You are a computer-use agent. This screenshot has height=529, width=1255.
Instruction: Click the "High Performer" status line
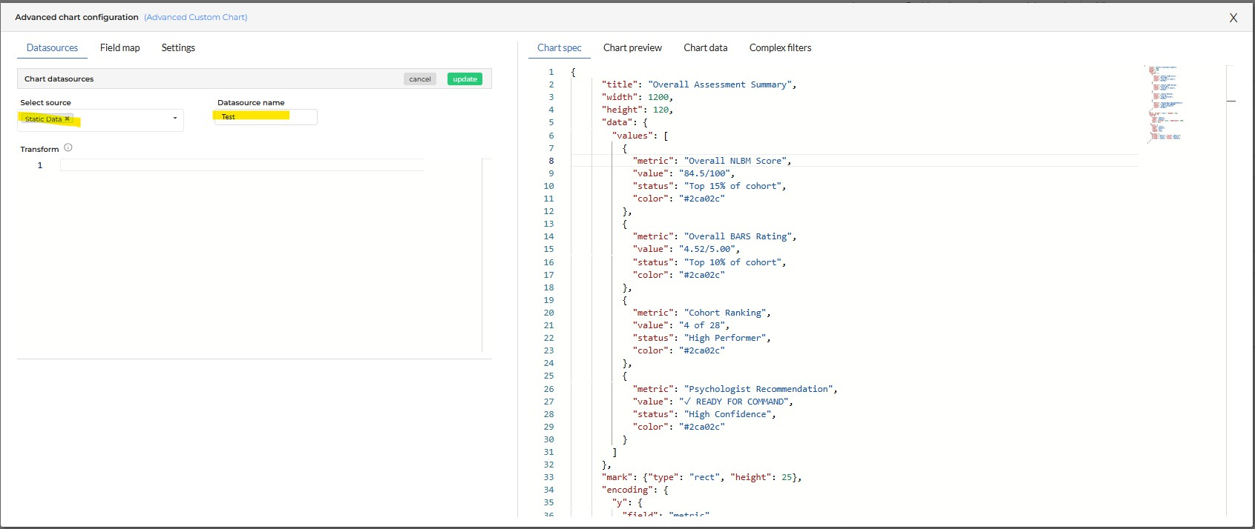click(x=701, y=338)
